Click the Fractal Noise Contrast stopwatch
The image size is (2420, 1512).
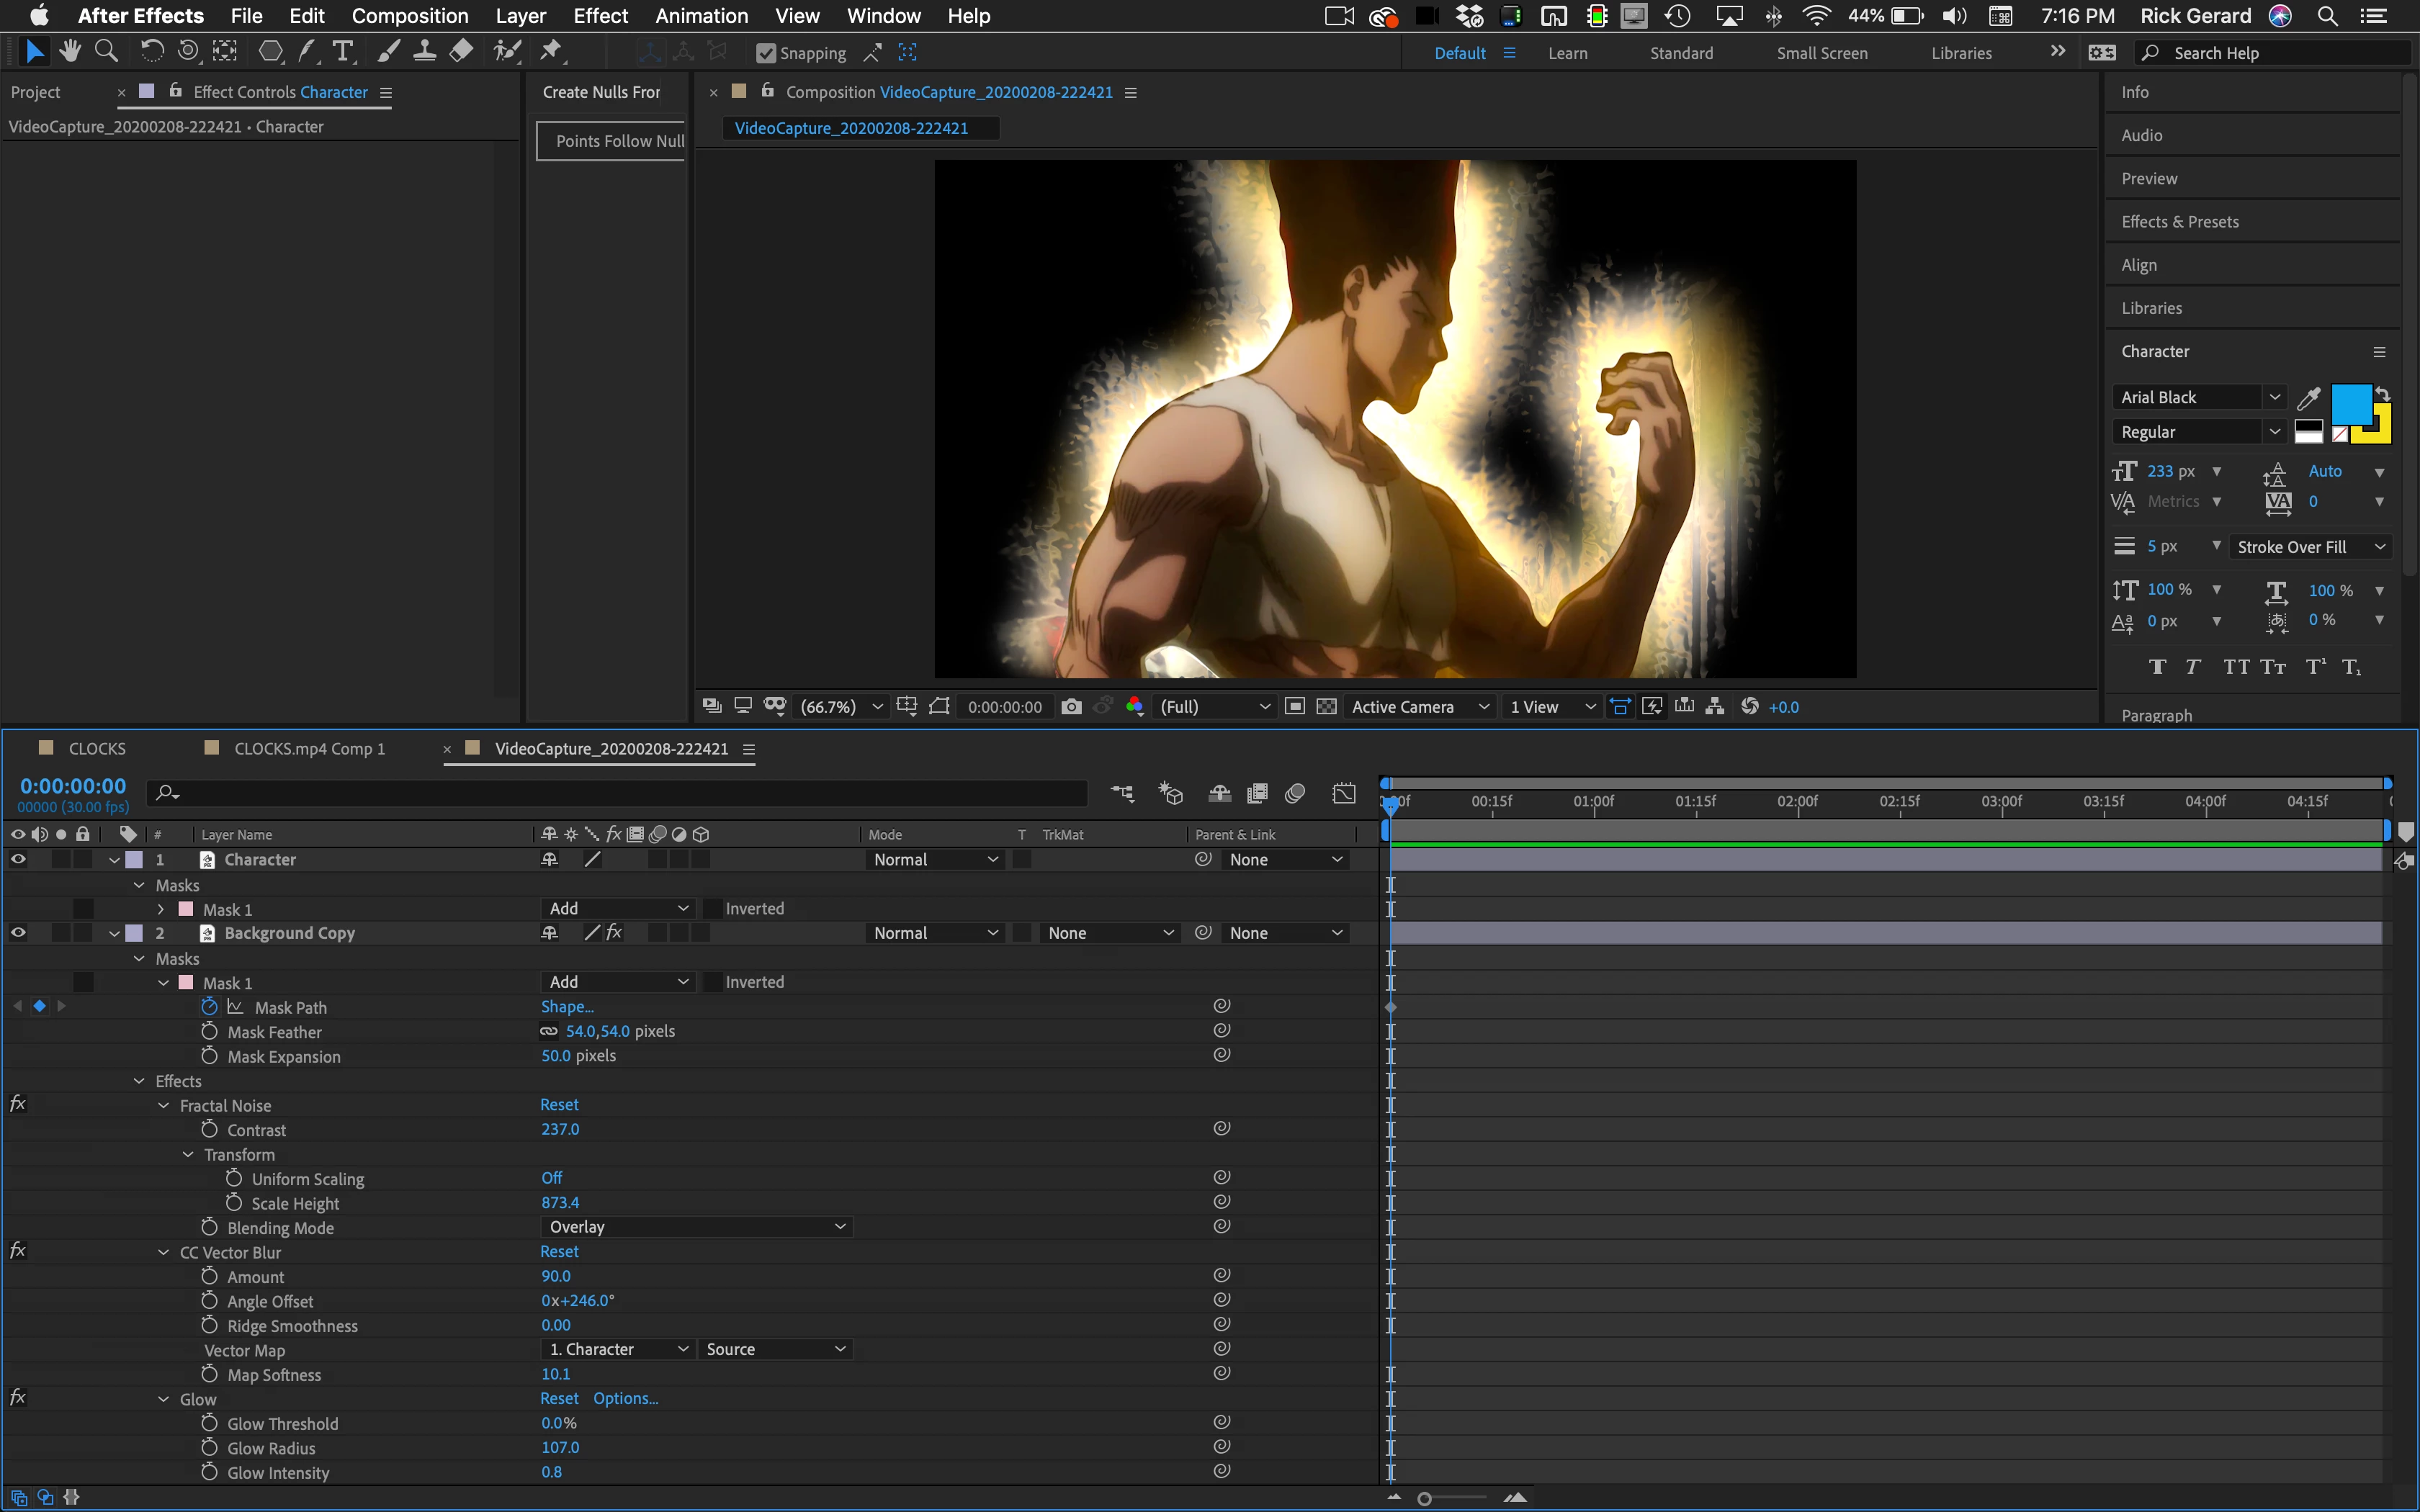209,1129
